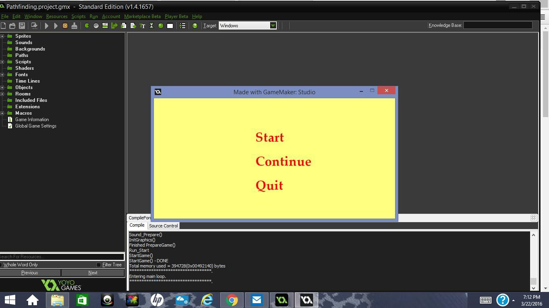Create a timeline with the hourglass icon

(x=152, y=26)
